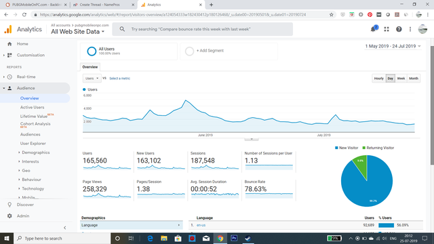Open the notifications bell
The height and width of the screenshot is (244, 434).
(x=374, y=29)
